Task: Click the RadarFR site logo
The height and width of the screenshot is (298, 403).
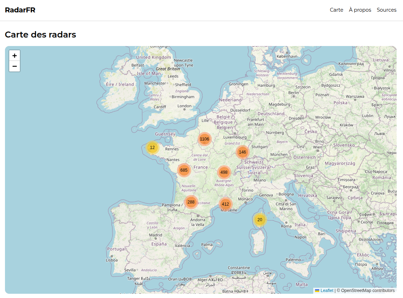Action: click(20, 10)
